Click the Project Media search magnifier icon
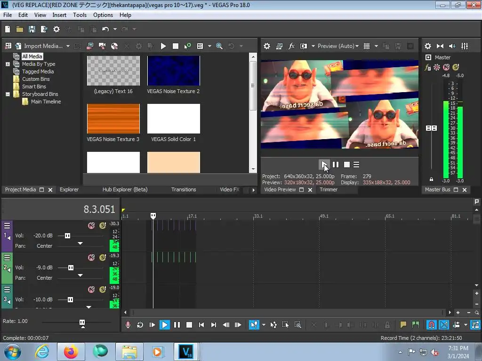This screenshot has height=361, width=482. (219, 46)
